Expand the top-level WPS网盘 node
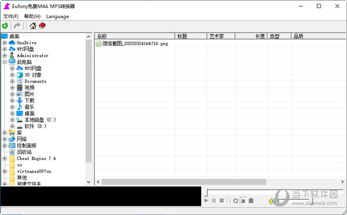This screenshot has height=215, width=347. coord(5,49)
